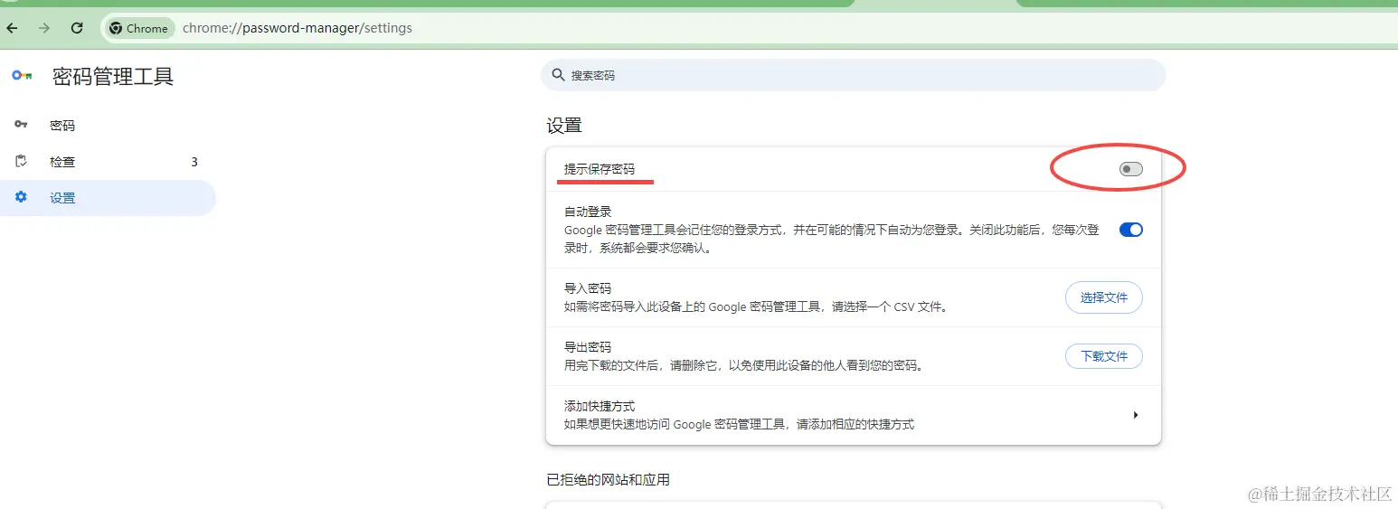This screenshot has height=509, width=1398.
Task: Click the magnifier icon in the search box
Action: click(558, 75)
